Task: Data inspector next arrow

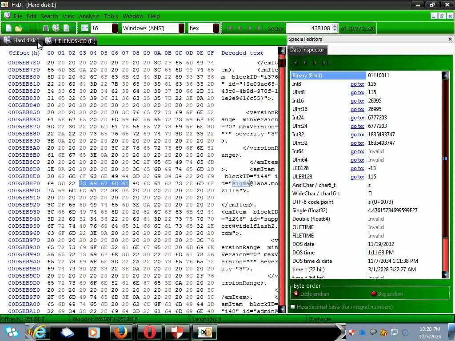Action: (x=315, y=63)
